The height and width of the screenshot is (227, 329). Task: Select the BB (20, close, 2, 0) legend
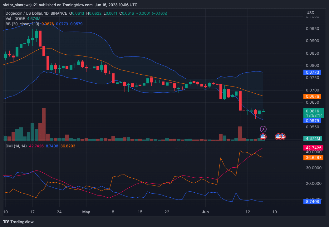tap(23, 24)
